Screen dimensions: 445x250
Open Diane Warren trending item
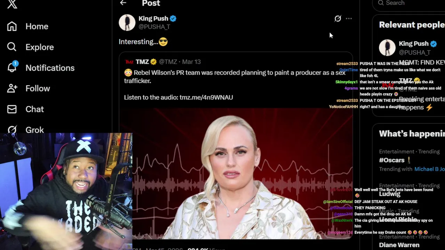click(x=399, y=245)
